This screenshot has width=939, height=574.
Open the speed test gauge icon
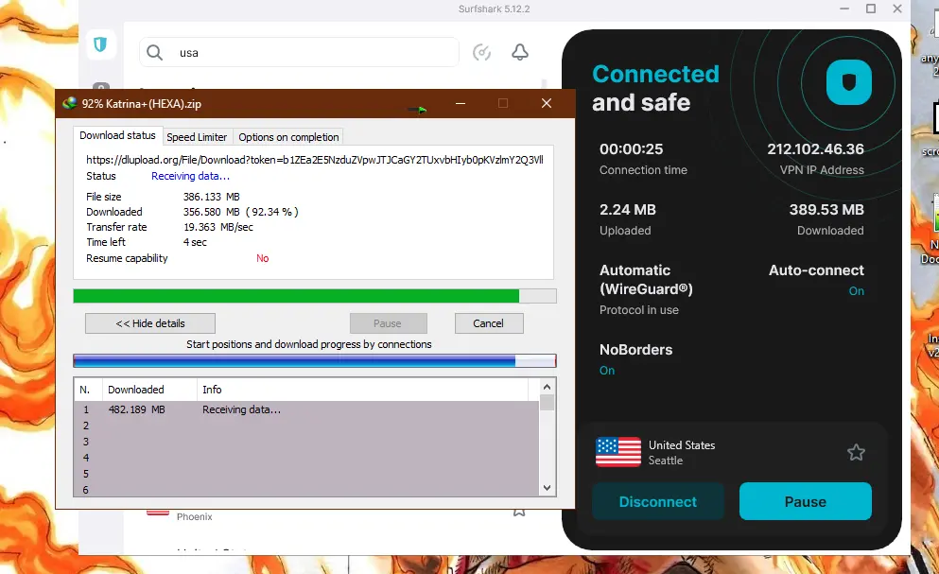pos(481,53)
